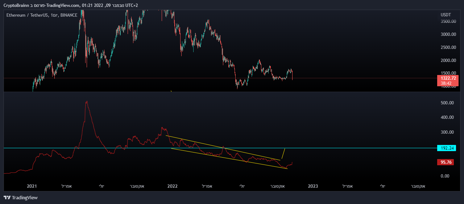Click the TradingView logo at the bottom
The image size is (464, 204).
click(x=21, y=198)
